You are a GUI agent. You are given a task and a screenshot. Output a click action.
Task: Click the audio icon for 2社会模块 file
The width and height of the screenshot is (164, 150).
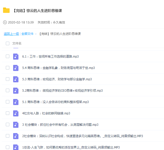point(16,136)
